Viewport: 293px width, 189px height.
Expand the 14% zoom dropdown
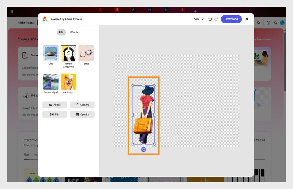pos(199,19)
